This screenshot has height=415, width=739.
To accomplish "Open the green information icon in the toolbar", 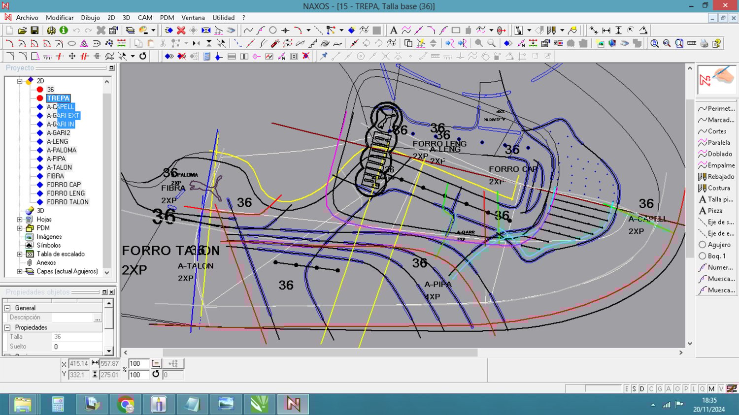I will [x=64, y=31].
